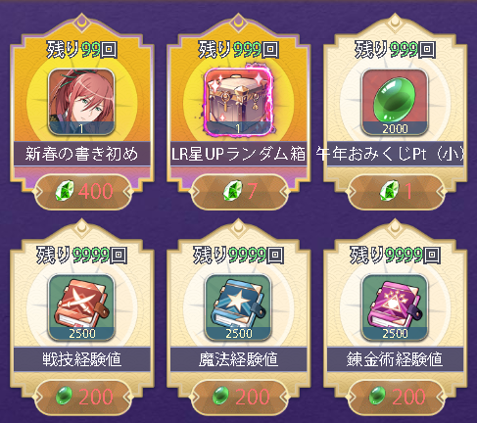Buy 新春の書き初め for 400 crystals
Image resolution: width=477 pixels, height=423 pixels.
coord(82,192)
